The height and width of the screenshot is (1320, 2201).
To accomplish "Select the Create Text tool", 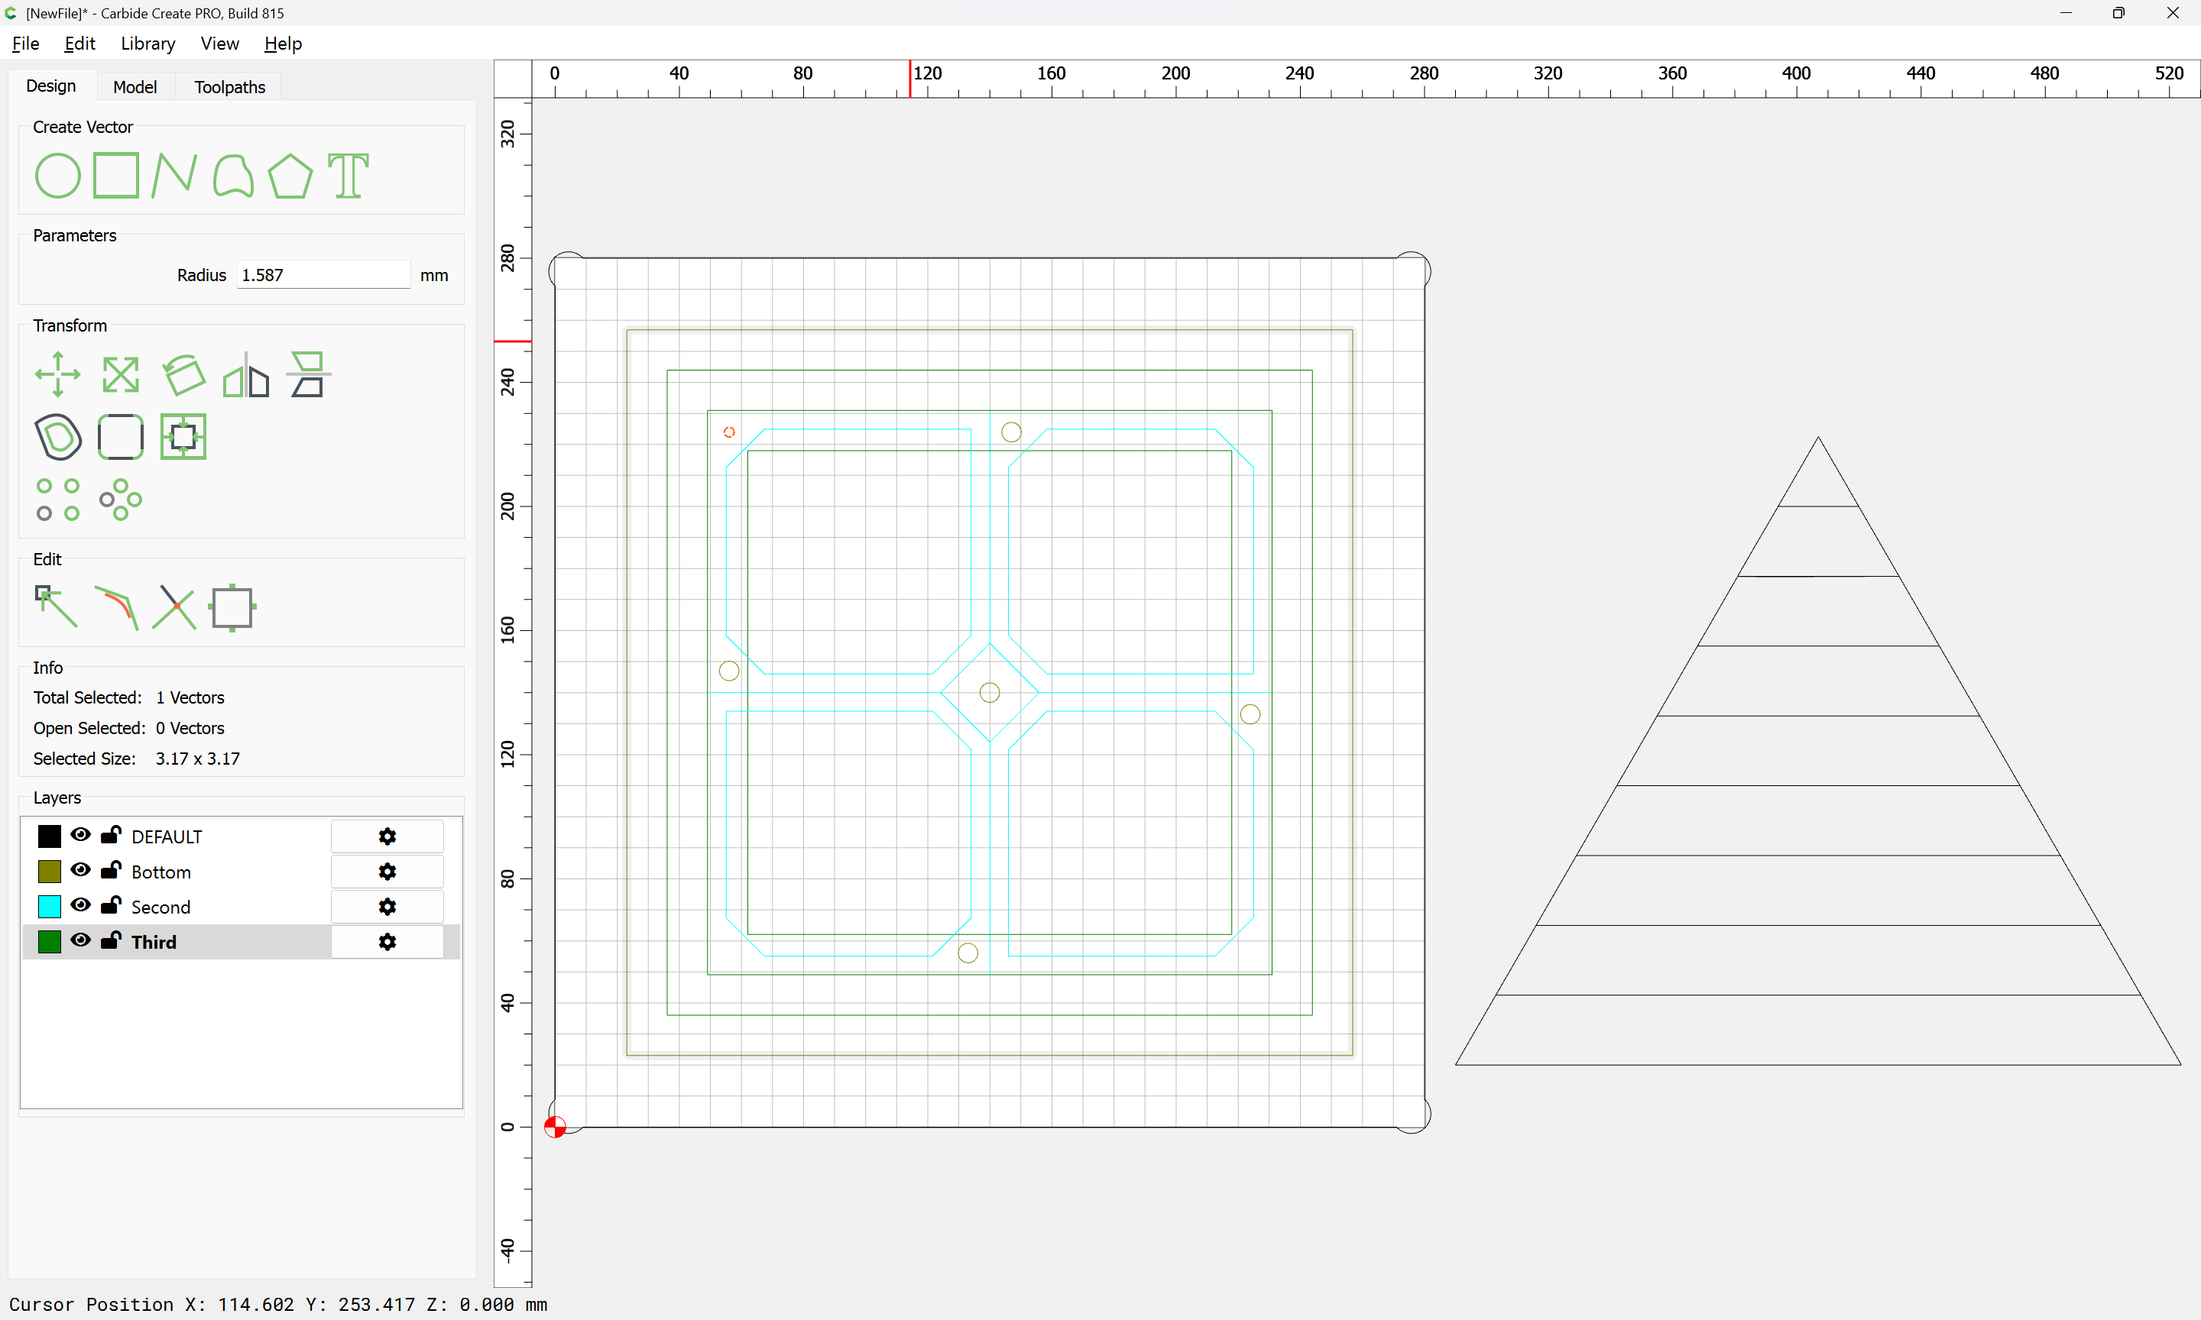I will click(x=348, y=175).
